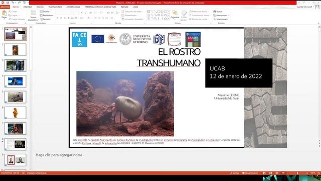This screenshot has height=181, width=321.
Task: Select slide 6 thumbnail
Action: coord(16,113)
